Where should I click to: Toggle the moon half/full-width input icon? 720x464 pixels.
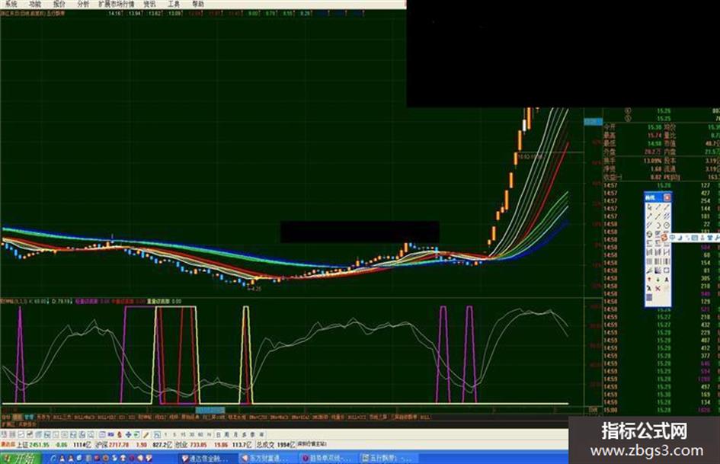(680, 237)
